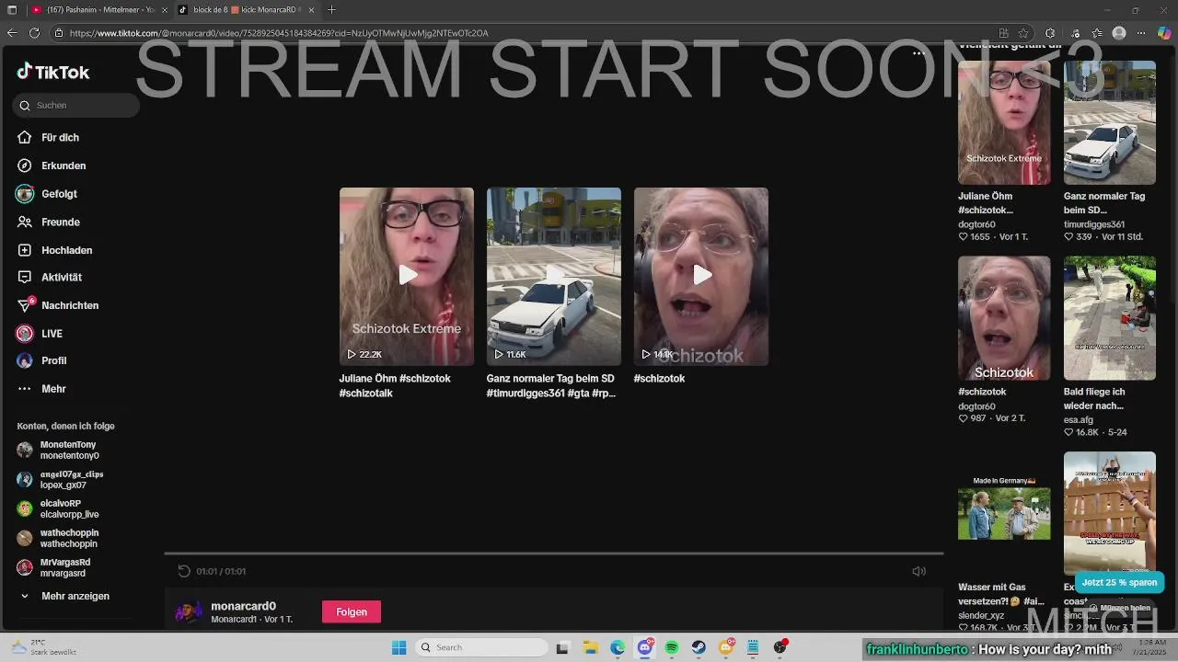Open Notepad from taskbar
This screenshot has height=662, width=1178.
[x=753, y=647]
